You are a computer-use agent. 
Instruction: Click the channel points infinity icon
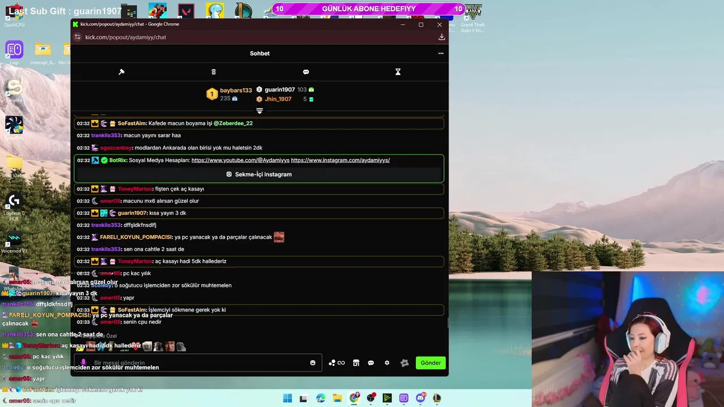click(x=337, y=363)
